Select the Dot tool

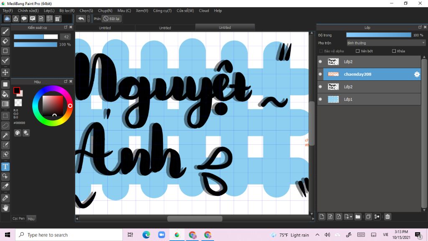(5, 61)
